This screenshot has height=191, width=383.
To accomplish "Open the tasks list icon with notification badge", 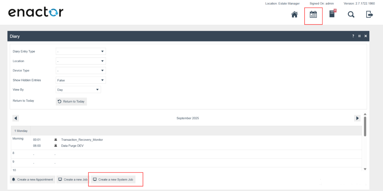I will tap(332, 15).
